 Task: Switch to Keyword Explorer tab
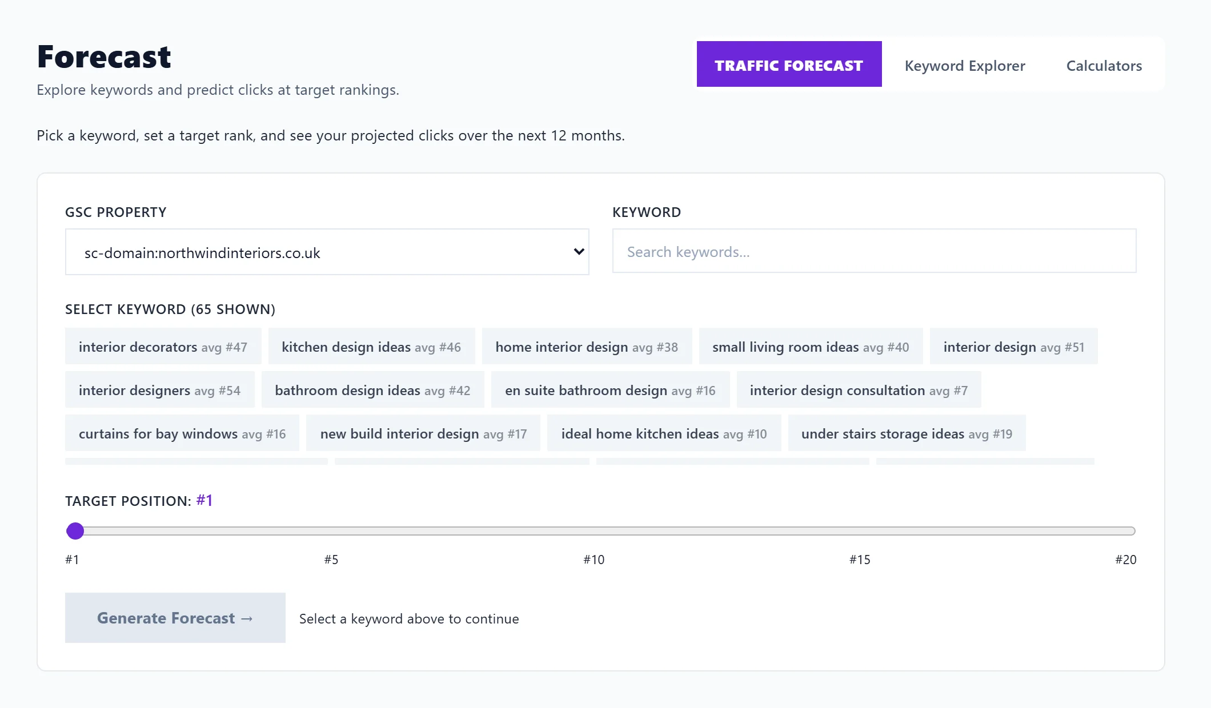965,66
